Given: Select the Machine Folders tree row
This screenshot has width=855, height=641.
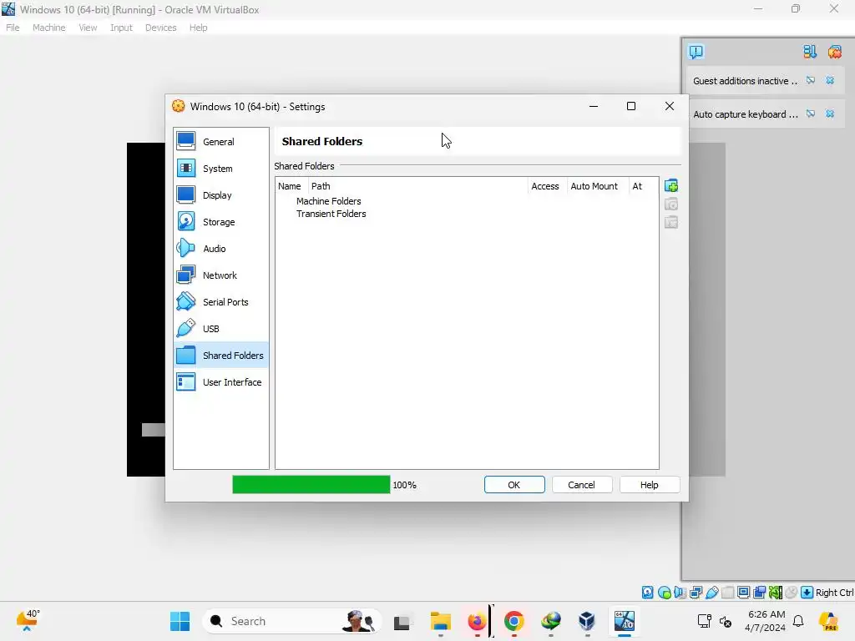Looking at the screenshot, I should [x=328, y=201].
